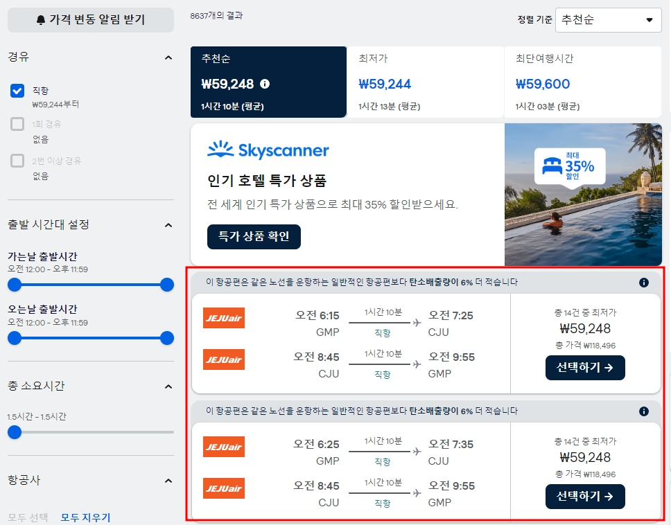The image size is (671, 525).
Task: Collapse the 경유 filter section
Action: click(168, 57)
